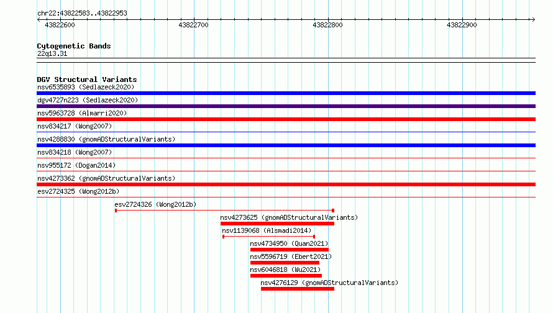Open nsv4288830 (gnomADStructuralVariants) label
Screen dimensions: 553x313
point(106,139)
